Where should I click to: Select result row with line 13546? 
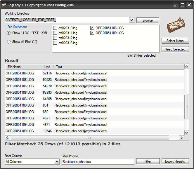point(95,131)
